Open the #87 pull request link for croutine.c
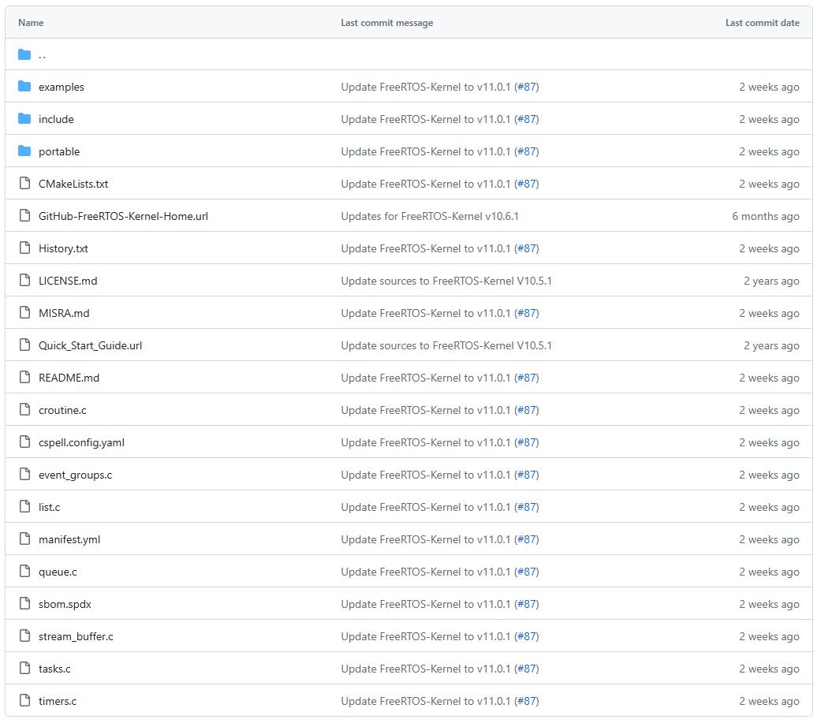 coord(526,410)
